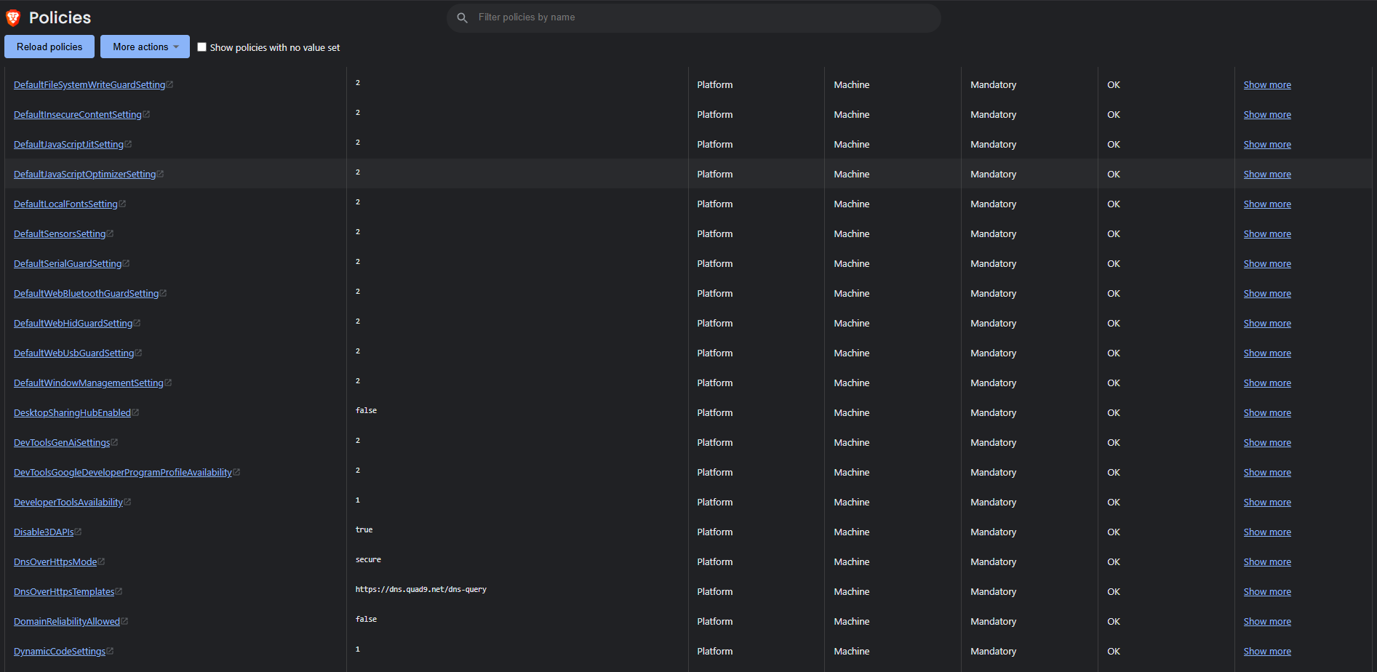
Task: Expand Show more for DnsOverHttpsTemplates
Action: (1266, 592)
